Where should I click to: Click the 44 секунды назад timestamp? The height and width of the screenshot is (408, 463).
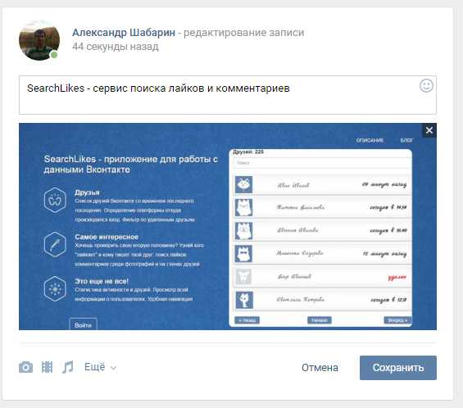(116, 47)
